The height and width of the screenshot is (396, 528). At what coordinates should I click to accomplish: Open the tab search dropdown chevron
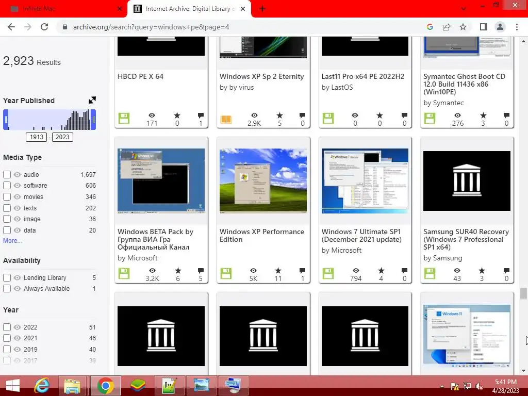click(464, 8)
